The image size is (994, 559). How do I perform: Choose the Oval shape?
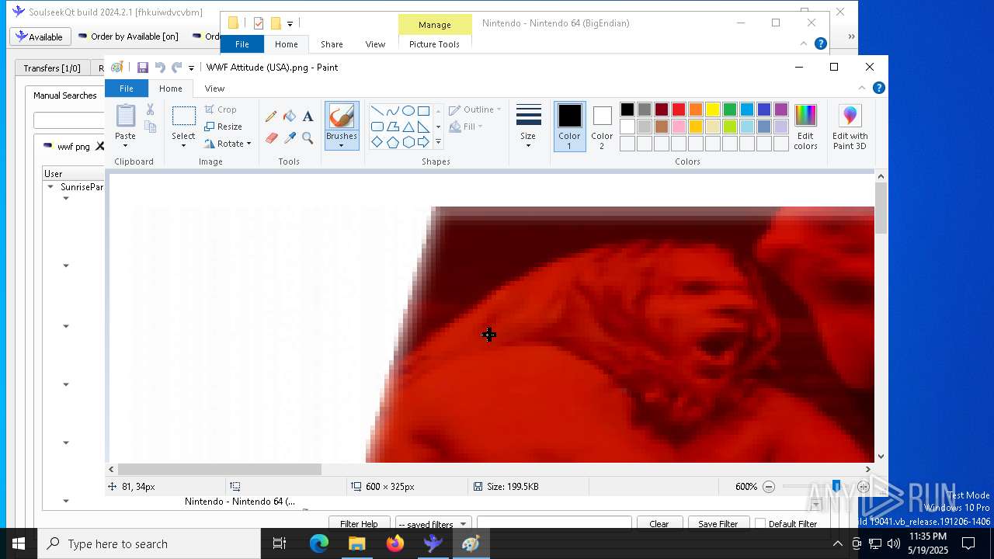pyautogui.click(x=408, y=110)
